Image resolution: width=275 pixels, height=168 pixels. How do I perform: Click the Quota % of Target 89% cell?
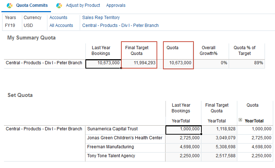coord(247,63)
